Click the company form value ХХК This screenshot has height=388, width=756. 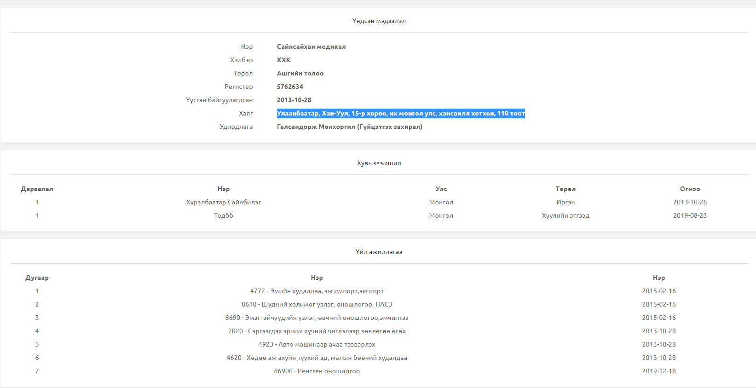click(x=283, y=60)
